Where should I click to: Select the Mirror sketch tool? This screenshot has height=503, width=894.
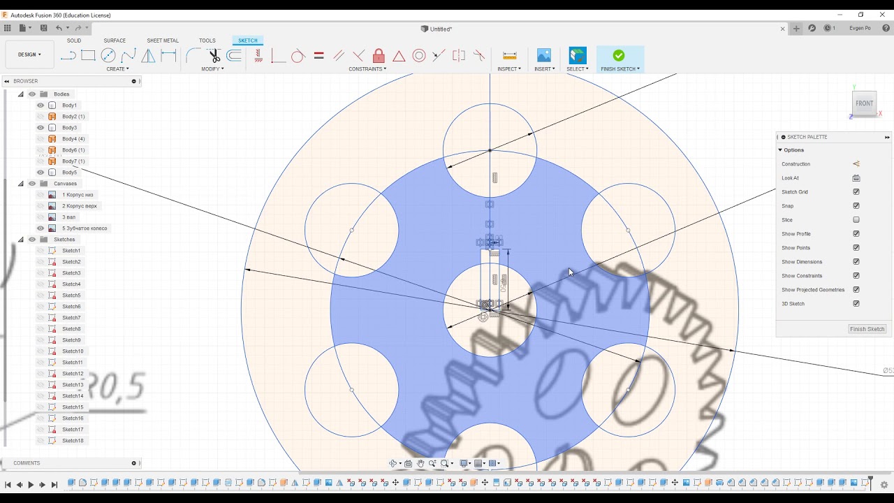tap(149, 56)
